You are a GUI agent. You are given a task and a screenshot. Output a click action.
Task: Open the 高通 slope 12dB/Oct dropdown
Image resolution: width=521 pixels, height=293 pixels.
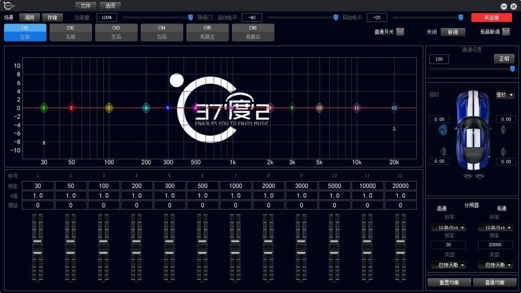(448, 227)
